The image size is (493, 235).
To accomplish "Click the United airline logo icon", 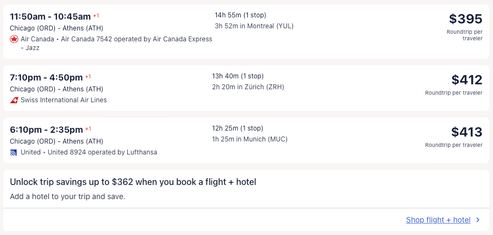I will coord(14,152).
